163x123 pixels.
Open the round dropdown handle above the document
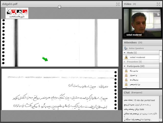[60, 7]
